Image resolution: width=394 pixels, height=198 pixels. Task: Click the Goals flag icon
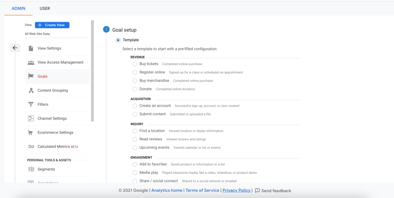(x=31, y=77)
